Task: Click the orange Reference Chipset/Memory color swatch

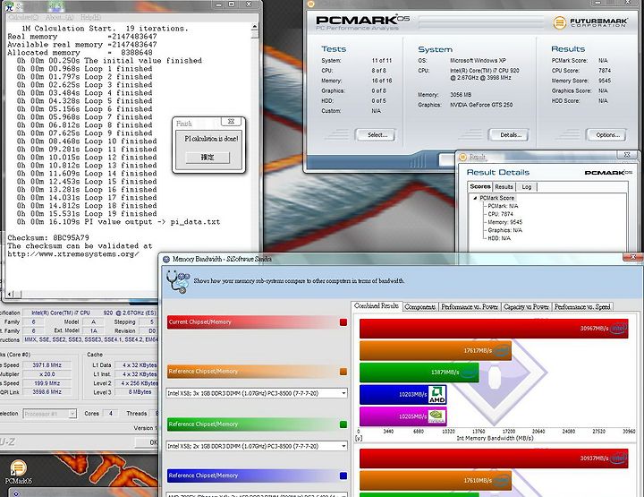Action: [343, 372]
